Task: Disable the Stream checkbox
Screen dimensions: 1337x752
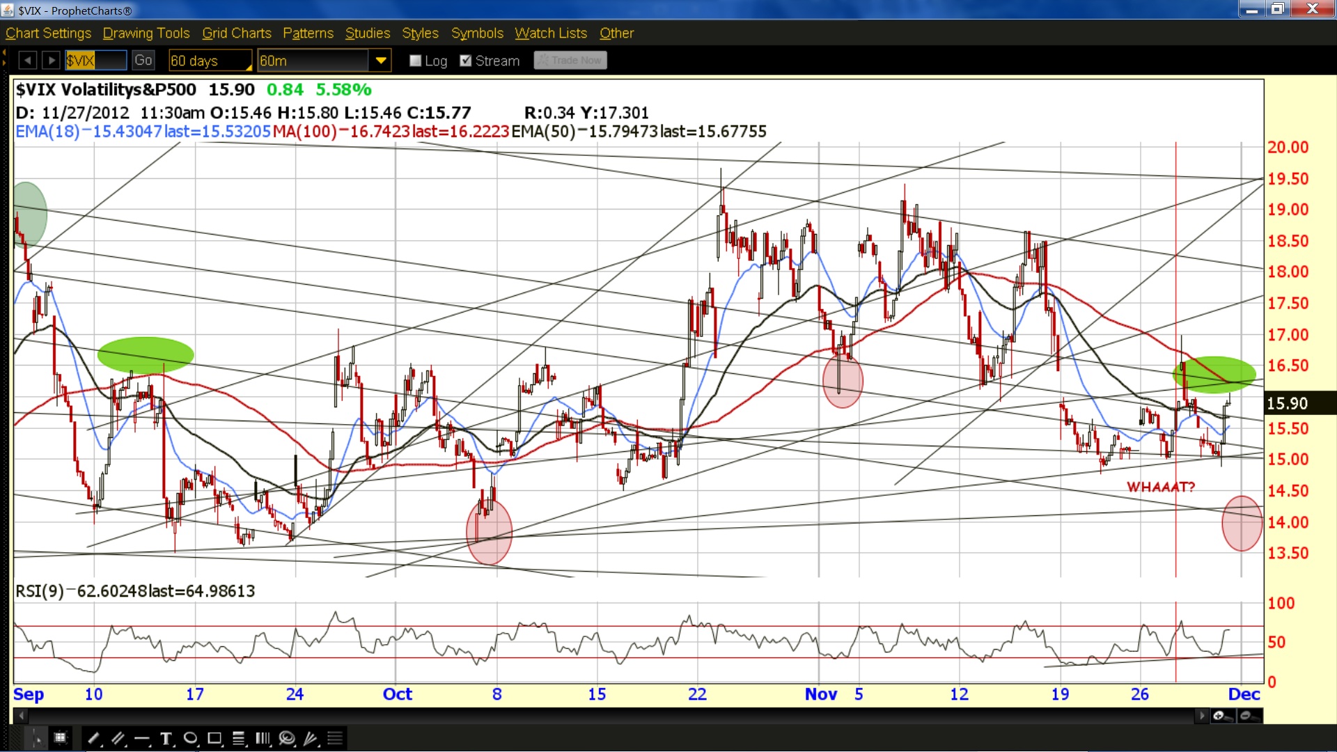Action: tap(466, 61)
